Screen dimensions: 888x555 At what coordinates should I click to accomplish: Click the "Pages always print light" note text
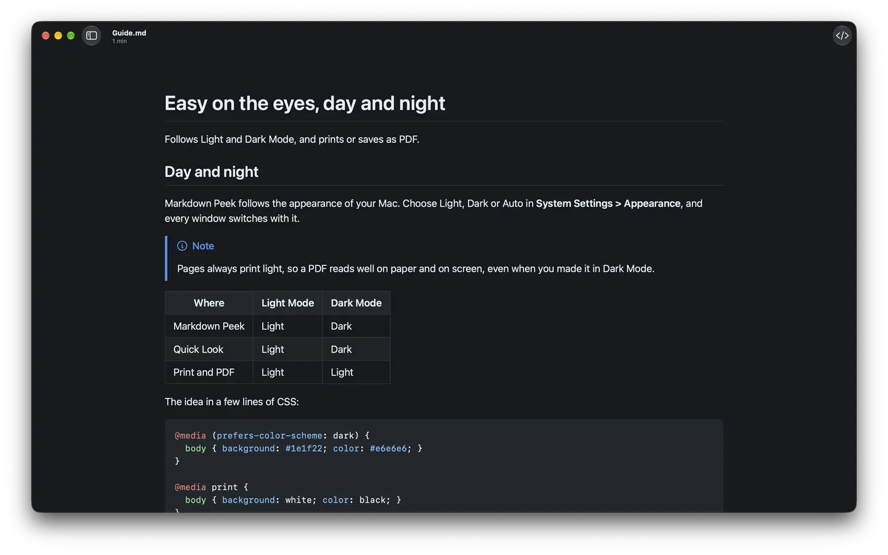tap(416, 269)
